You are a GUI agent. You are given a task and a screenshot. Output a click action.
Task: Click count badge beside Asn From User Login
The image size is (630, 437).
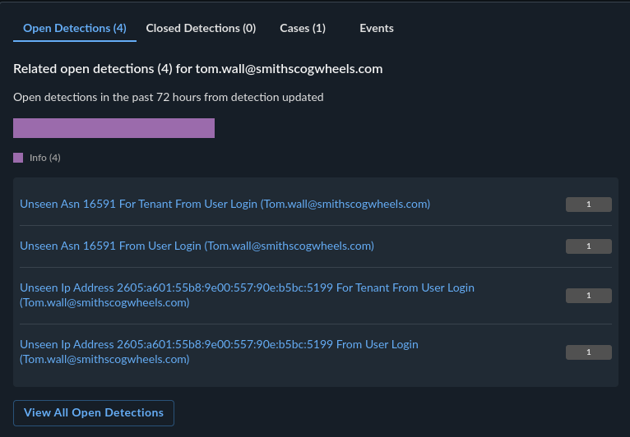(589, 246)
